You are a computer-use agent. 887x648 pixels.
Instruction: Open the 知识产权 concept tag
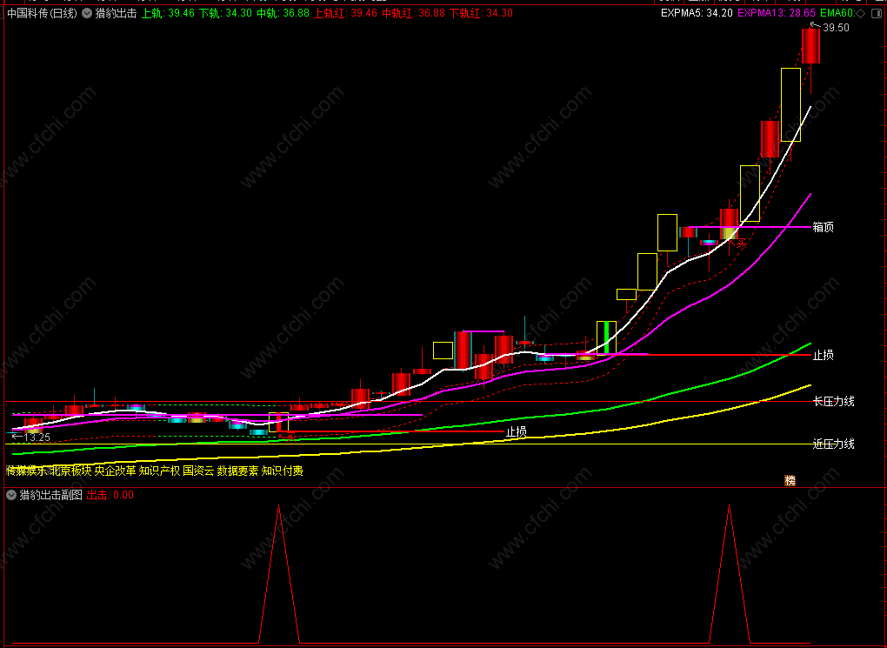point(159,471)
